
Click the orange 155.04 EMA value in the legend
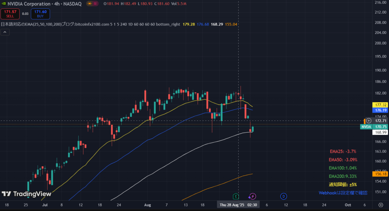pos(231,24)
